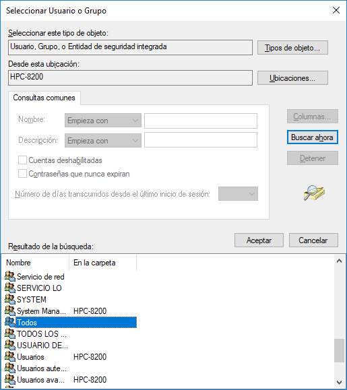Sort results by the Nombre column header
Viewport: 347px width, 390px height.
(35, 263)
